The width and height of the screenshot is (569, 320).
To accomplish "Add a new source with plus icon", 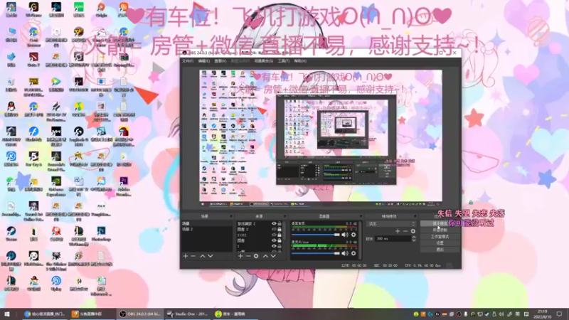I will [x=240, y=256].
